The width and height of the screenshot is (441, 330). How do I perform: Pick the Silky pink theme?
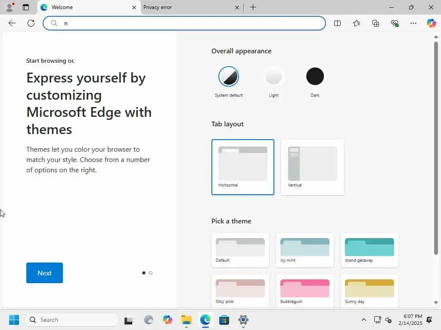tap(240, 291)
